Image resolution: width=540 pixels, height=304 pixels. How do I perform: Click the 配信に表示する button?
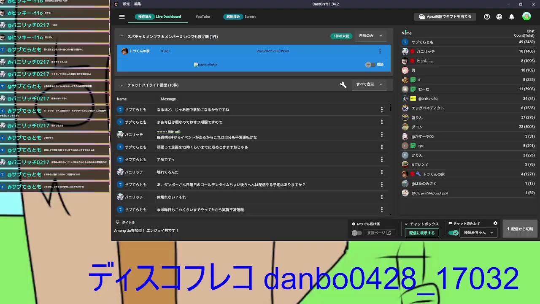click(x=422, y=233)
